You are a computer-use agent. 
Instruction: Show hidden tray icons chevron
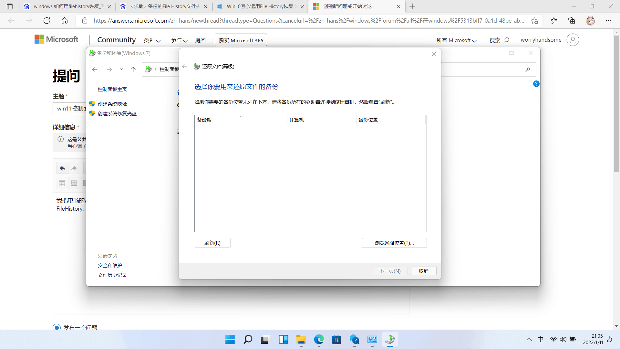click(x=529, y=339)
